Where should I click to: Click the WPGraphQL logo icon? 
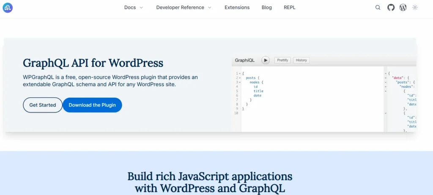(8, 8)
